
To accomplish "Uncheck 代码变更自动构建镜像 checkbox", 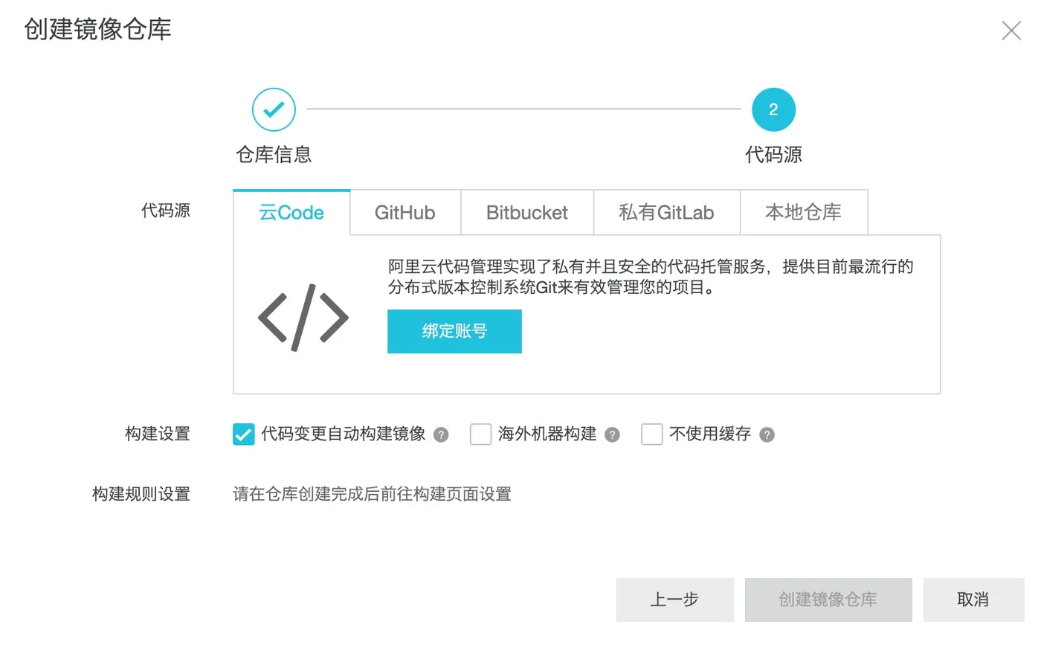I will [243, 434].
